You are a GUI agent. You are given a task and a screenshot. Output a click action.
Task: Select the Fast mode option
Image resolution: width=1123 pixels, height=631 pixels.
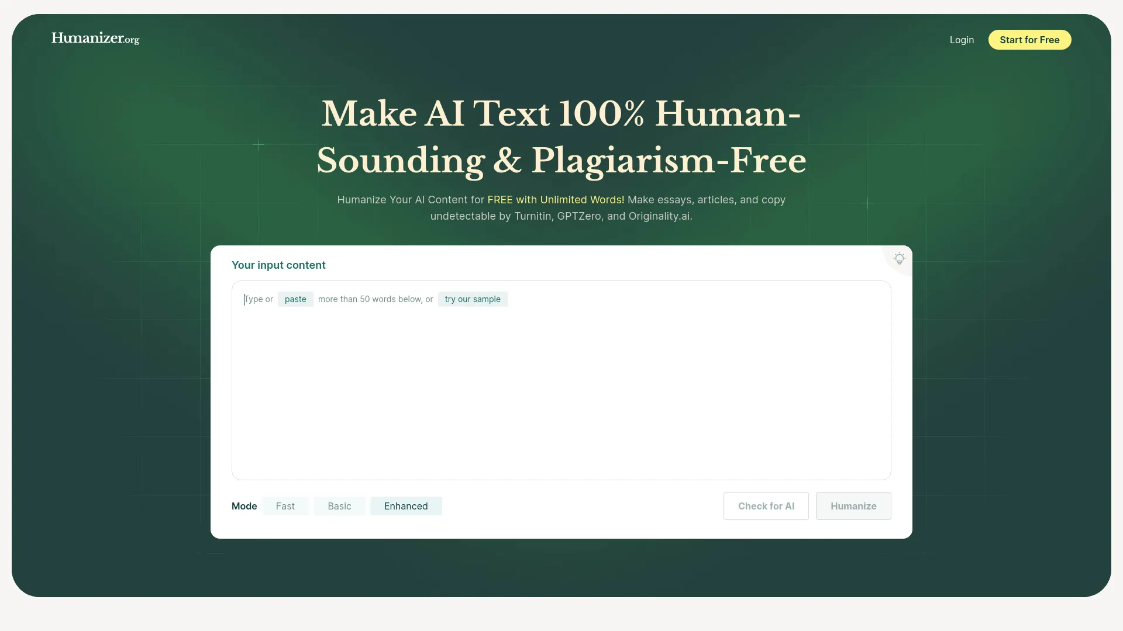(x=285, y=506)
